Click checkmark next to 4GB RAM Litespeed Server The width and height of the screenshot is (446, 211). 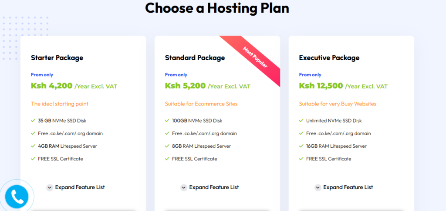coord(33,146)
